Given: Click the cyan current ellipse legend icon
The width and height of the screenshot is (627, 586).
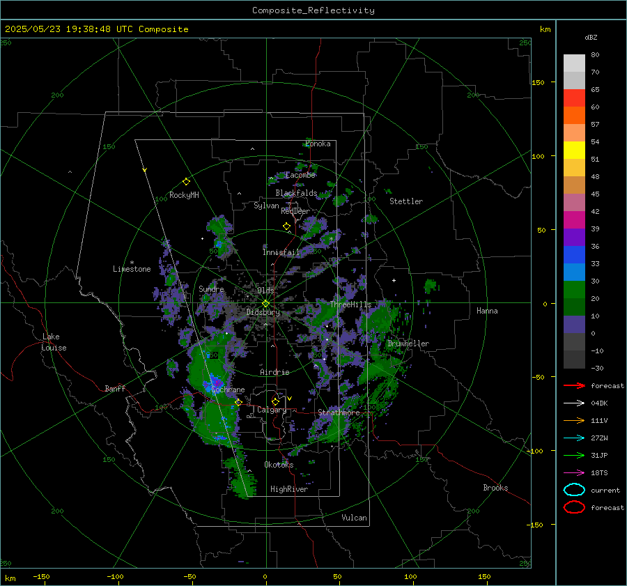Looking at the screenshot, I should (574, 490).
